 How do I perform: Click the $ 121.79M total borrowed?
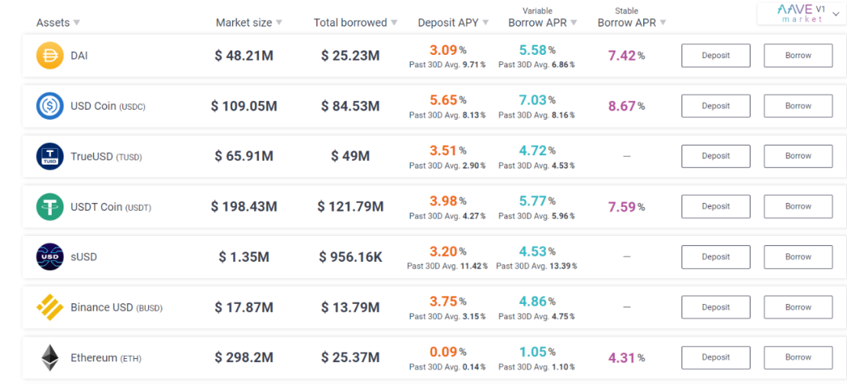[x=350, y=206]
